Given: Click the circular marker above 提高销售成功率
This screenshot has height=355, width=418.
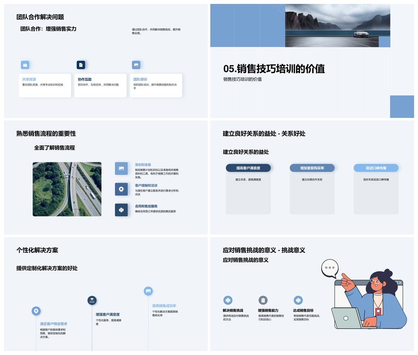Looking at the screenshot, I should tap(148, 291).
